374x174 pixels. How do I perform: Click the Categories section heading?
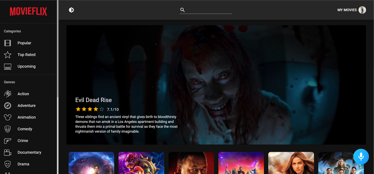(12, 31)
